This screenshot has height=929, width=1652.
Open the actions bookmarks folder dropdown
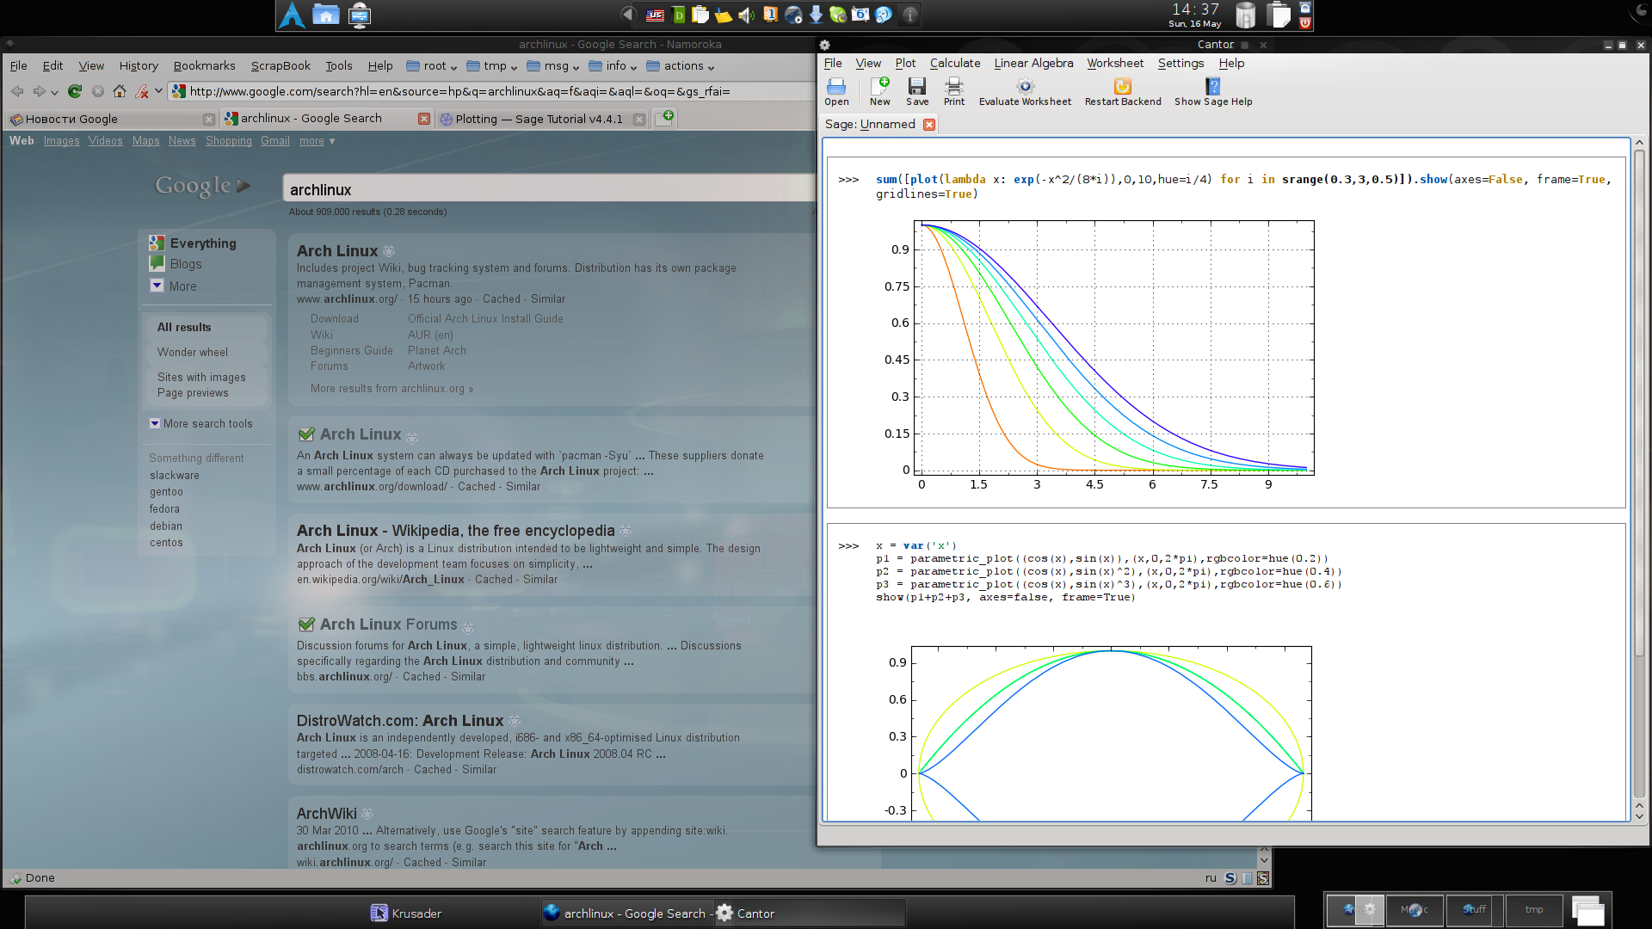click(x=680, y=66)
